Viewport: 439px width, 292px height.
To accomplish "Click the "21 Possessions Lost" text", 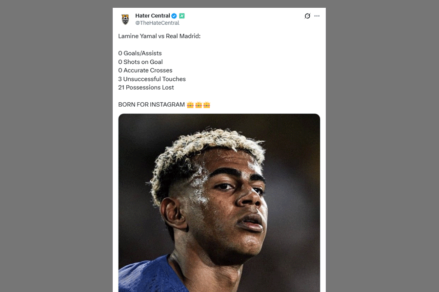I will [146, 87].
